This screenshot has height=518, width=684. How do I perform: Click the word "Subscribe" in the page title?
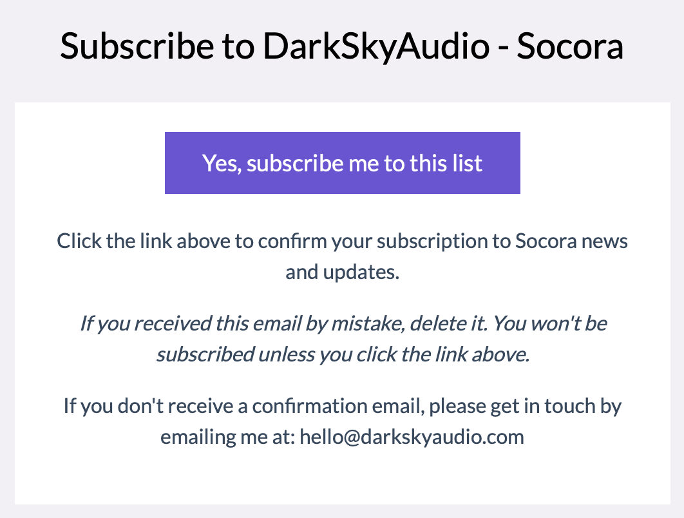pyautogui.click(x=137, y=46)
